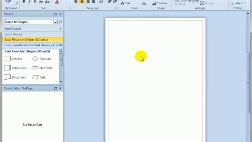Collapse the Shapes pane with the chevron
Screen dimensions: 252x142
point(60,14)
